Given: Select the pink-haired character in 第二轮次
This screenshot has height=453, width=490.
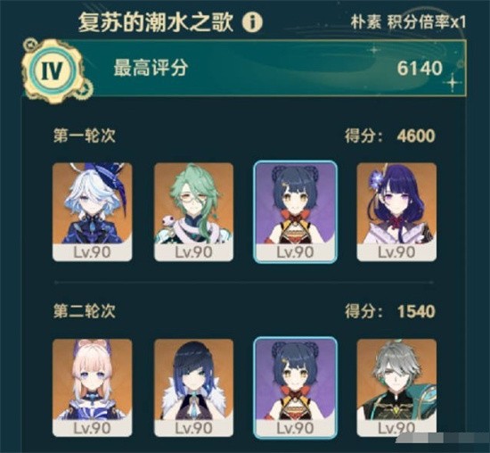Looking at the screenshot, I should coord(92,388).
